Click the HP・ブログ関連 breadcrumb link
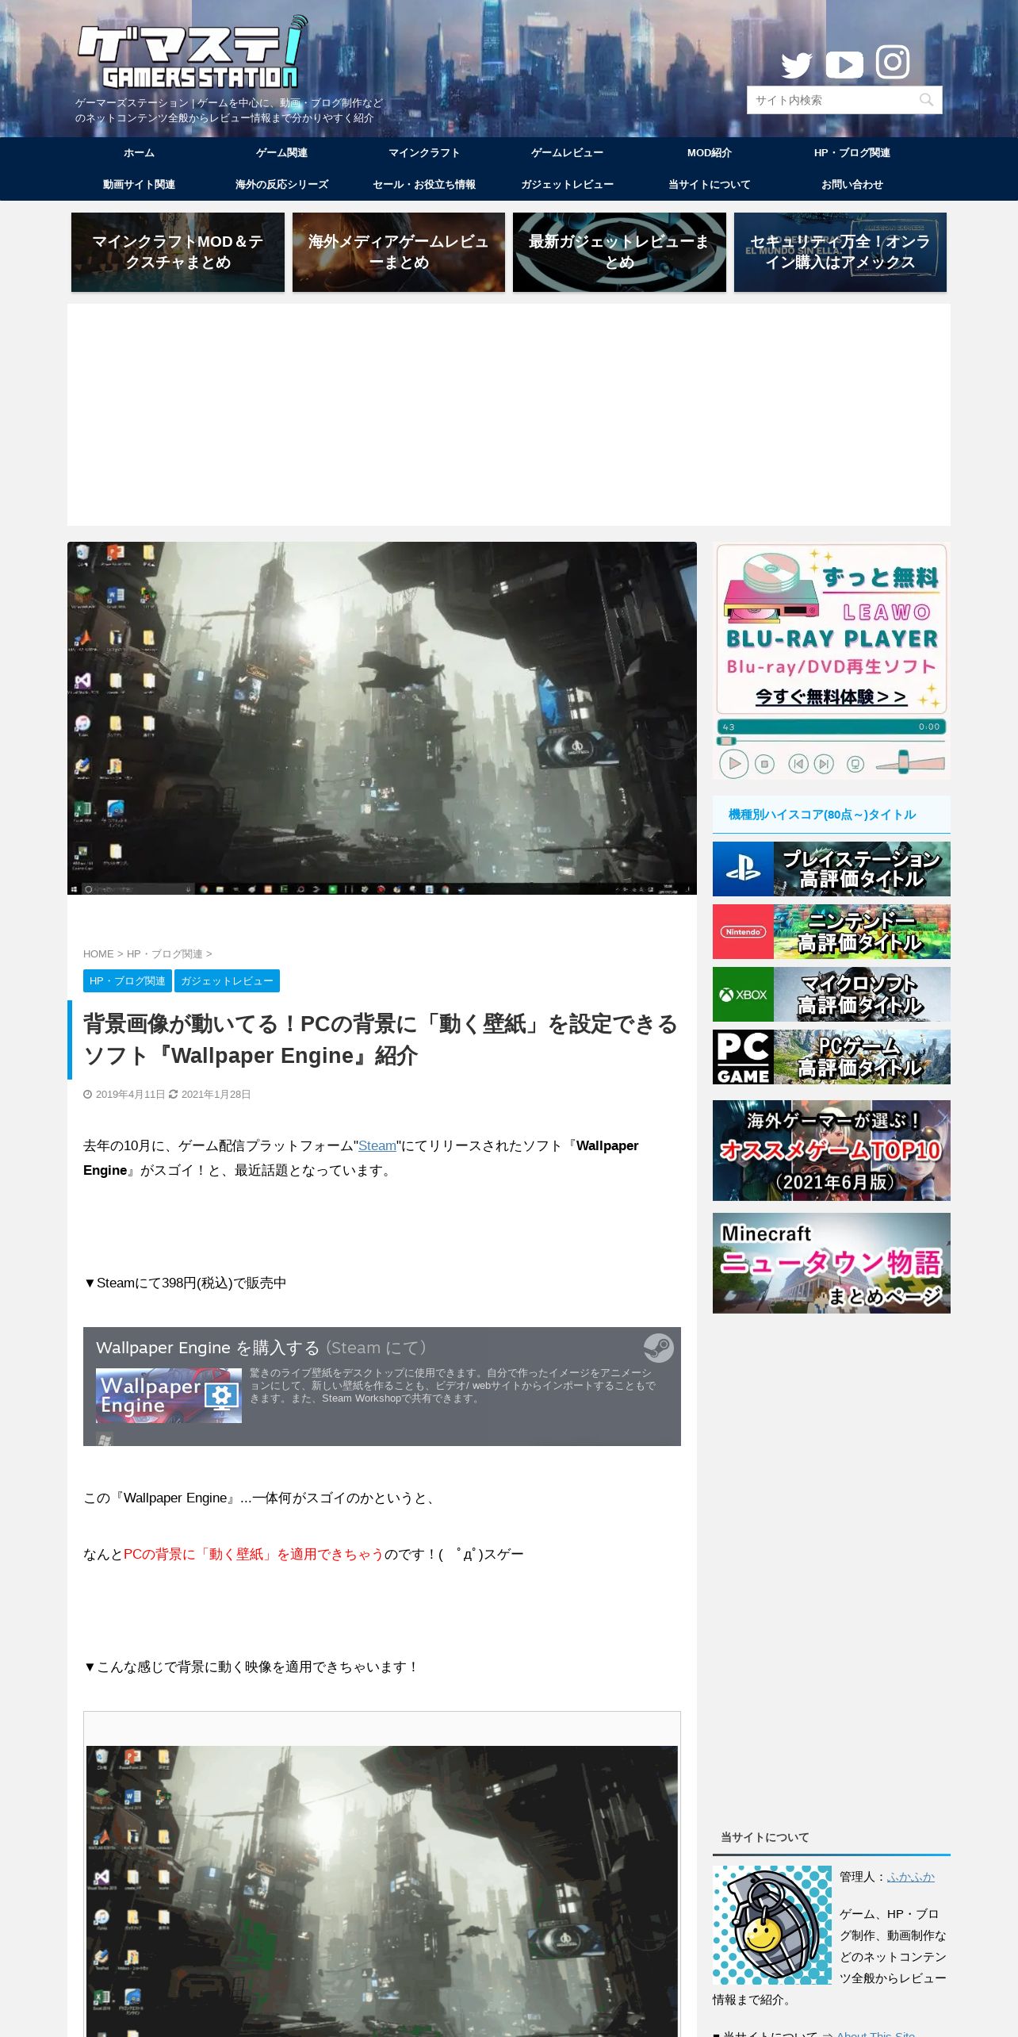Viewport: 1018px width, 2037px height. (x=164, y=954)
